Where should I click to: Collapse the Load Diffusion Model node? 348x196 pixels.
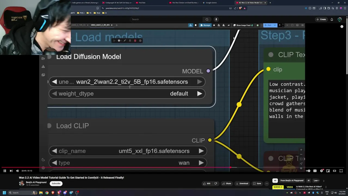[x=49, y=57]
